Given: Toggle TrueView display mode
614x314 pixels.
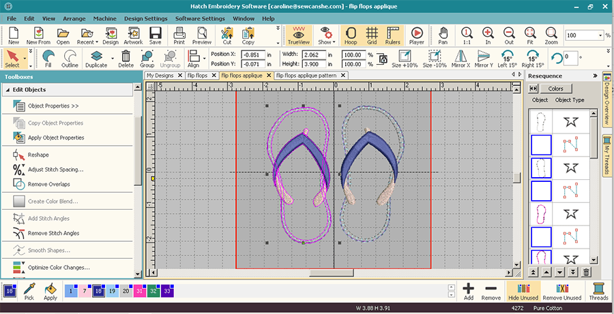Looking at the screenshot, I should (297, 35).
